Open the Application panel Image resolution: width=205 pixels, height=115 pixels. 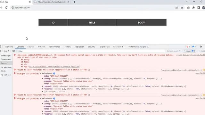click(x=79, y=47)
